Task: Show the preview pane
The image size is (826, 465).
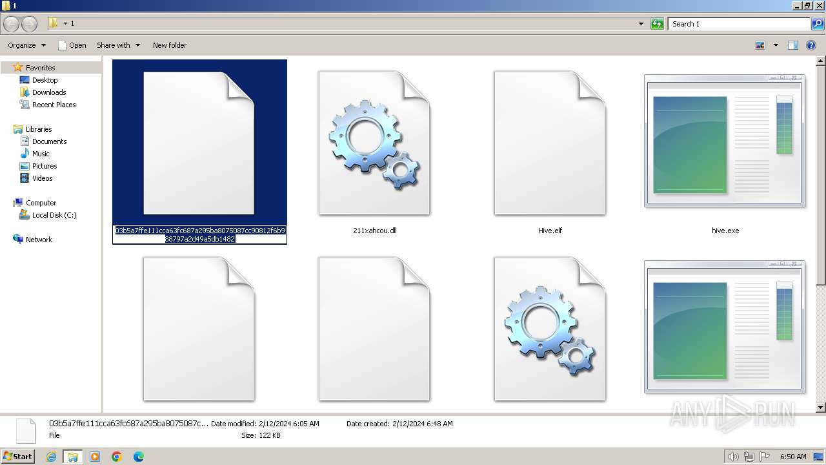Action: (x=793, y=45)
